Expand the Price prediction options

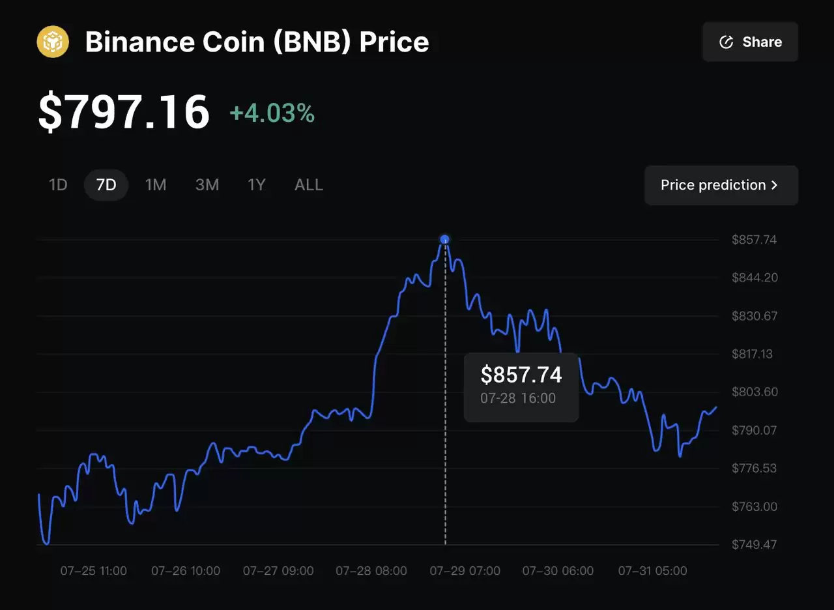[721, 185]
